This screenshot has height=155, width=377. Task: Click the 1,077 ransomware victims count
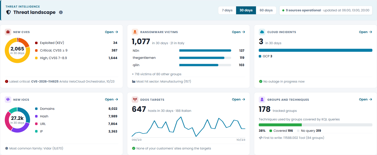141,42
